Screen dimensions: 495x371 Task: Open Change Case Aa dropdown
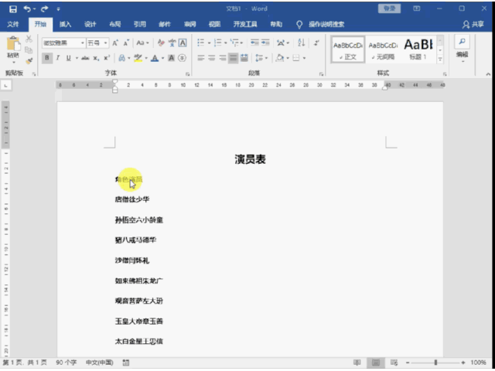click(x=142, y=43)
